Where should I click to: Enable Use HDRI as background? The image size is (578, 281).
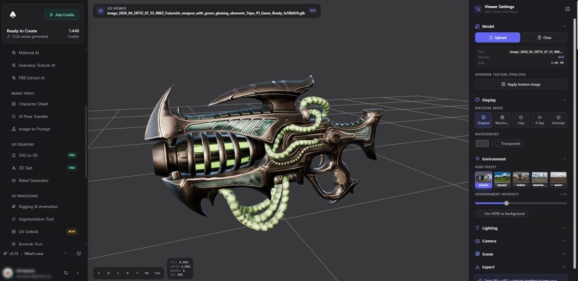pyautogui.click(x=501, y=214)
